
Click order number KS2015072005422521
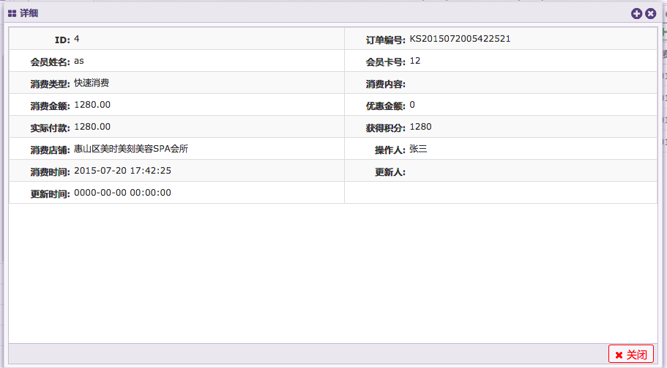(460, 39)
